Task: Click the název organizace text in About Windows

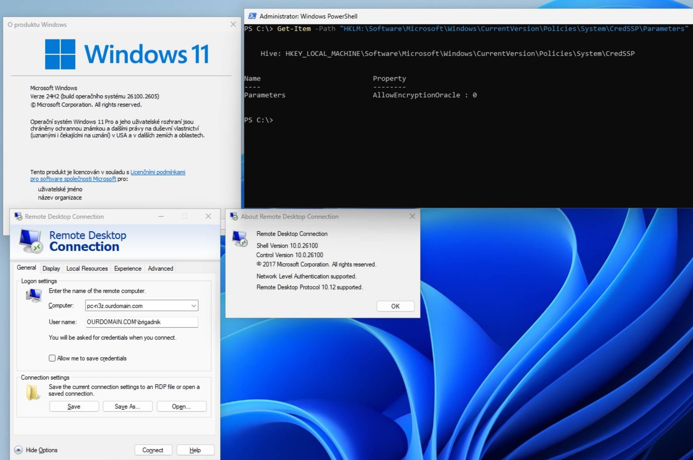Action: click(60, 197)
